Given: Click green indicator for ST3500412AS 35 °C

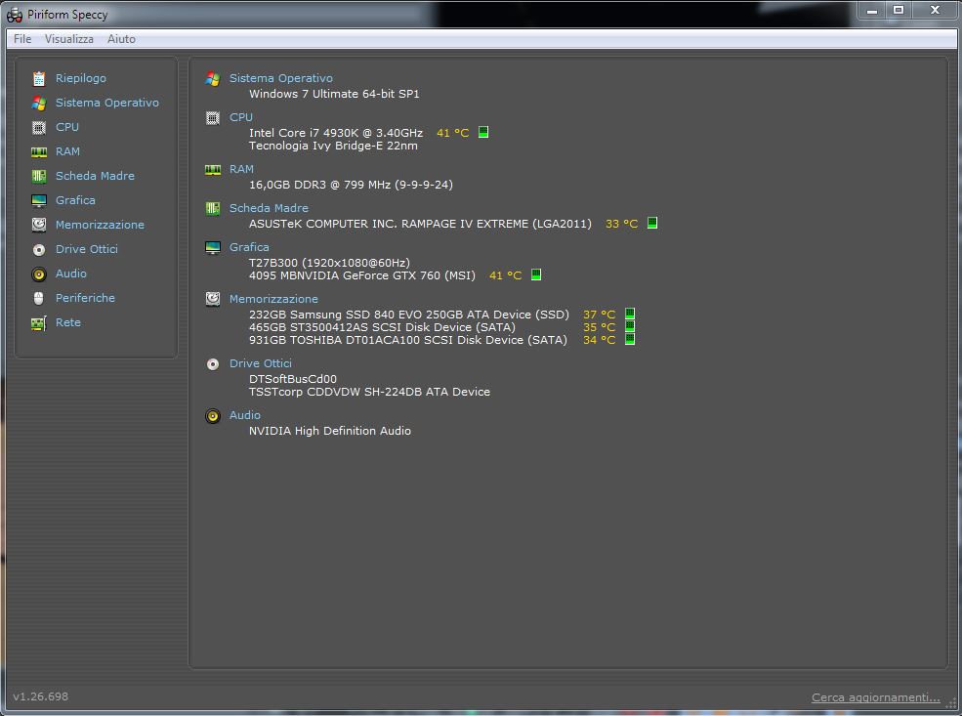Looking at the screenshot, I should (630, 326).
